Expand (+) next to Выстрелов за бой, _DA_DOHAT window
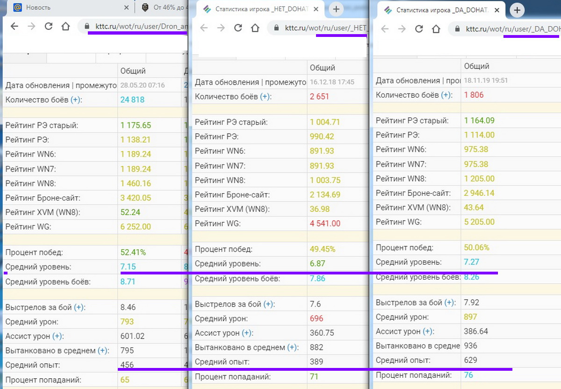The image size is (561, 389). (x=449, y=303)
